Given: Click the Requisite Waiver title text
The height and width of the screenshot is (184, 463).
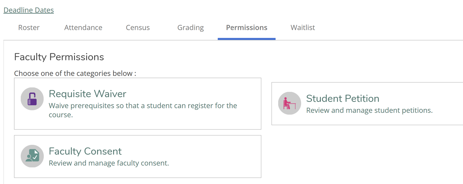Looking at the screenshot, I should (88, 94).
